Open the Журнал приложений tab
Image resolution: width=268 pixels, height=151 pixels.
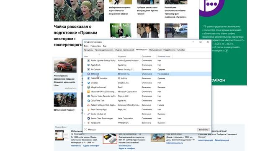click(125, 50)
